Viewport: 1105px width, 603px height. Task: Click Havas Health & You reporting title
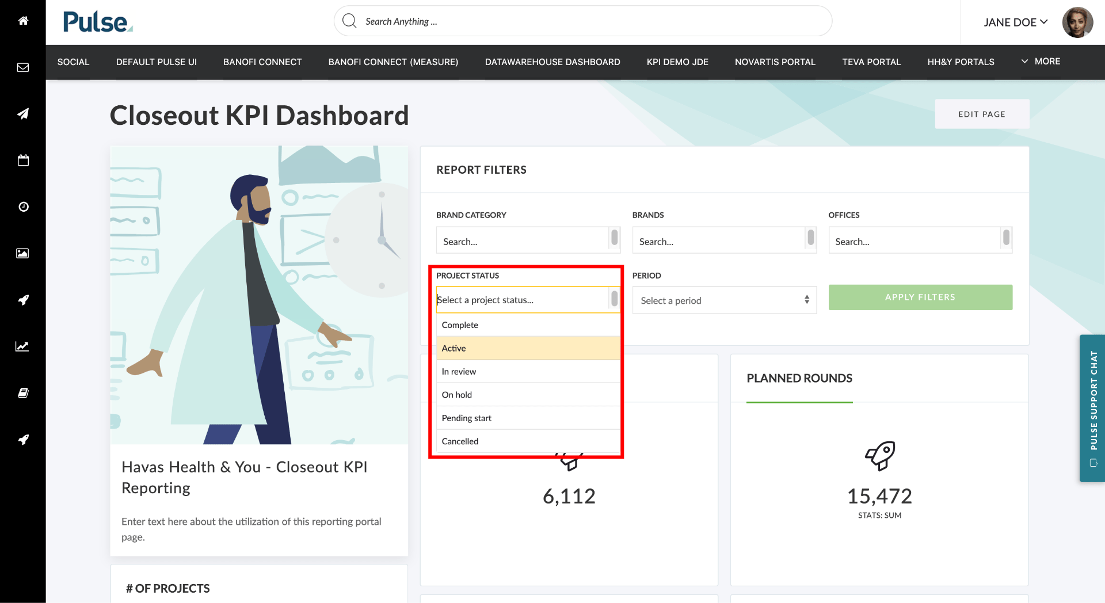(x=245, y=477)
